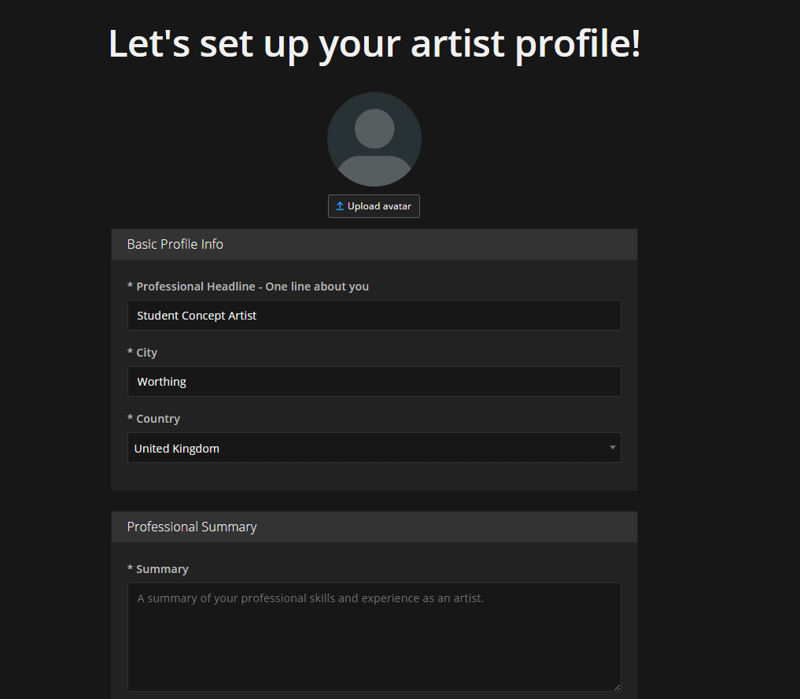
Task: Click the small arrow on the Country selector
Action: (x=612, y=448)
